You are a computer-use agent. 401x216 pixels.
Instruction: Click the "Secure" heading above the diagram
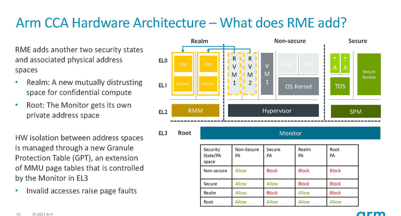click(x=357, y=41)
